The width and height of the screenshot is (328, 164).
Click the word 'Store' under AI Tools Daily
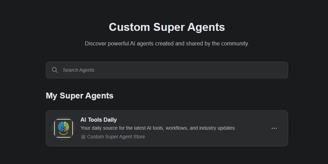pyautogui.click(x=138, y=137)
